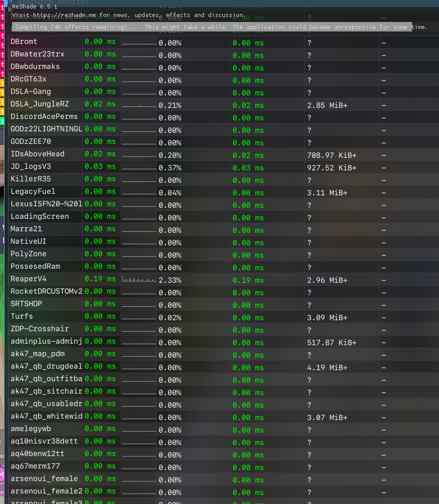The width and height of the screenshot is (439, 504).
Task: Select the LoadingScreen resource row
Action: click(x=39, y=217)
